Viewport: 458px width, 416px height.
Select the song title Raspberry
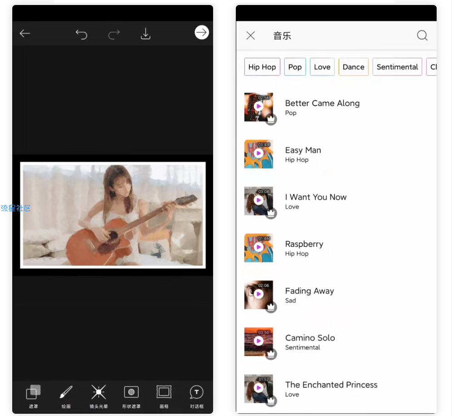click(304, 244)
